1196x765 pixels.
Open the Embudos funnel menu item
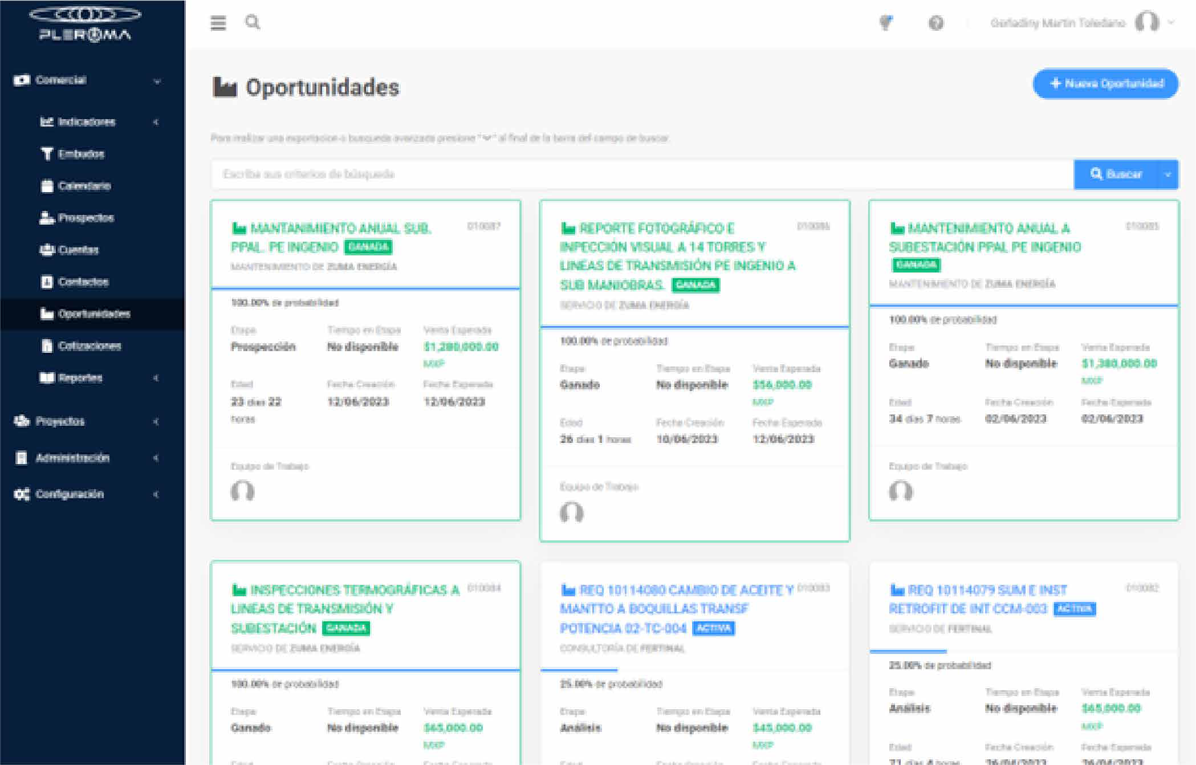(x=80, y=154)
